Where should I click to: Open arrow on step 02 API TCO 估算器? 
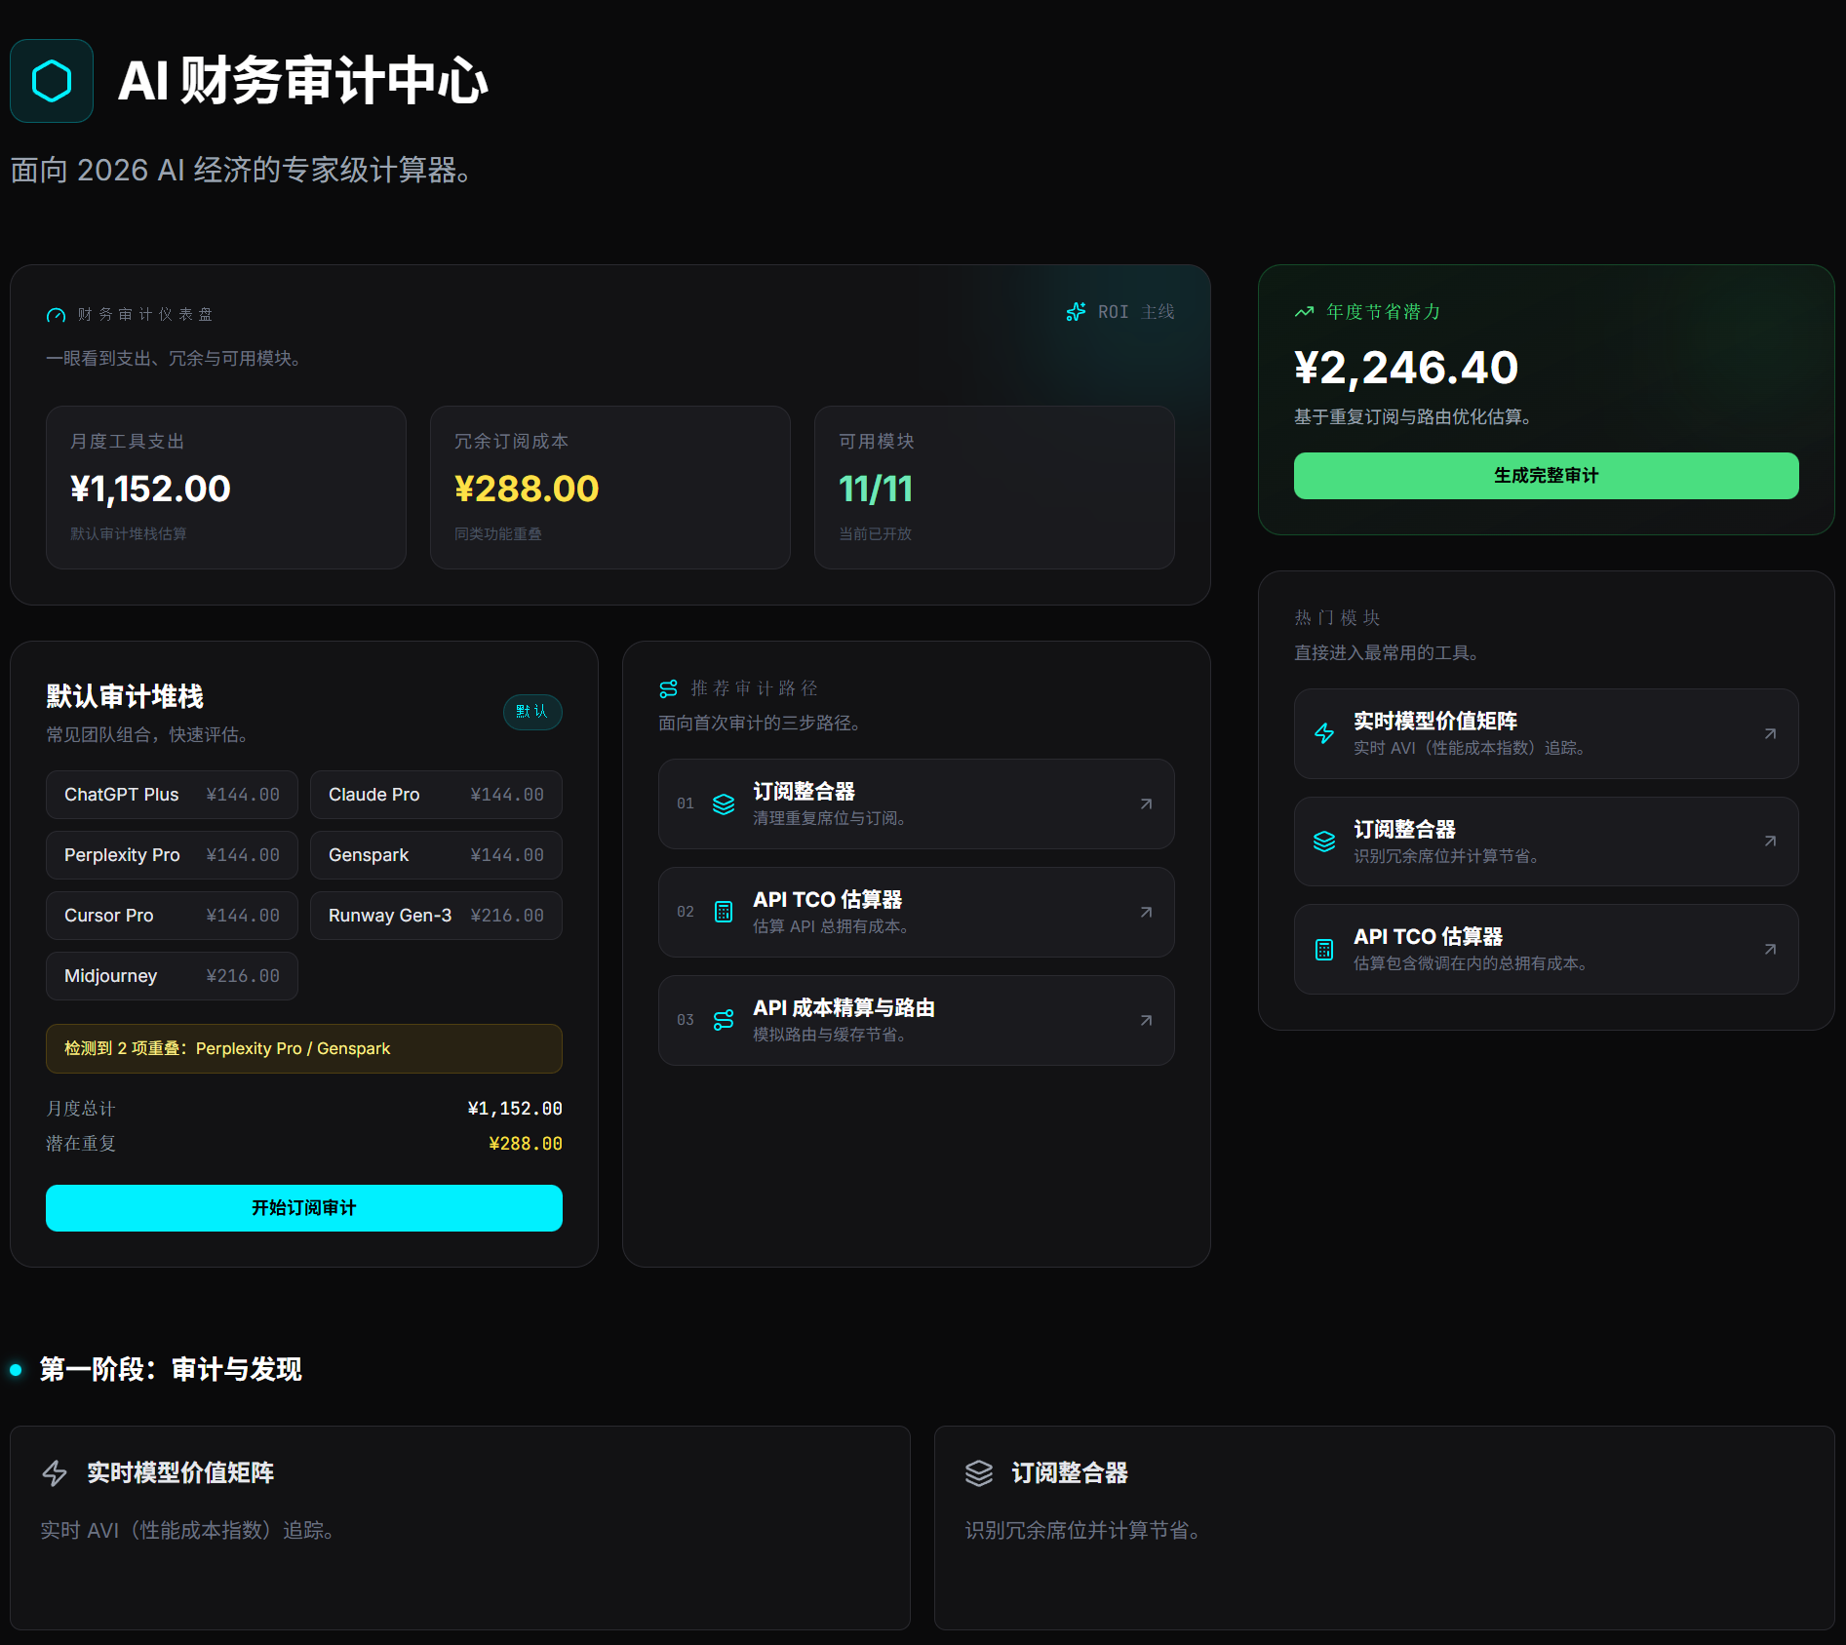coord(1147,912)
